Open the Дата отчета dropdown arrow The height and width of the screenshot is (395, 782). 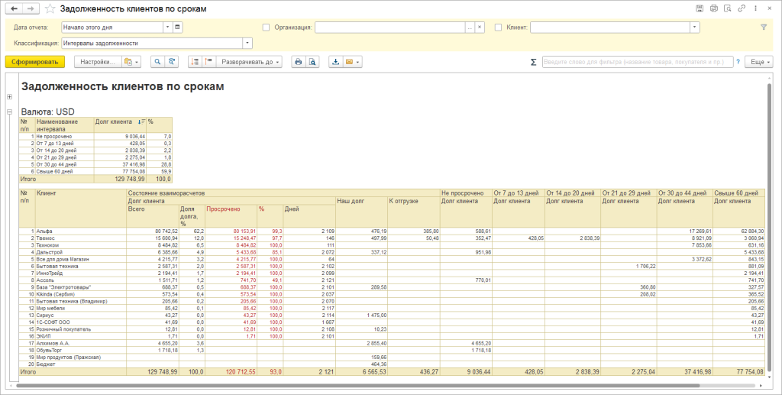pyautogui.click(x=167, y=28)
